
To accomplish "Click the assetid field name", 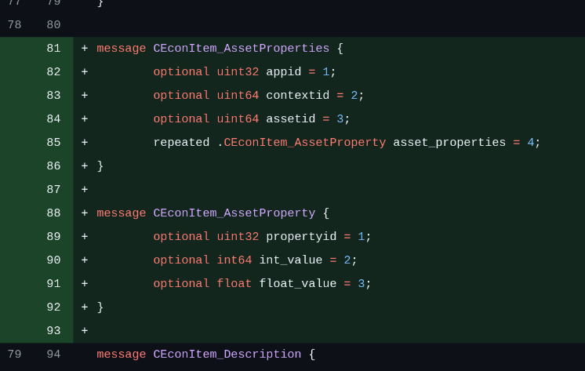I will tap(290, 119).
